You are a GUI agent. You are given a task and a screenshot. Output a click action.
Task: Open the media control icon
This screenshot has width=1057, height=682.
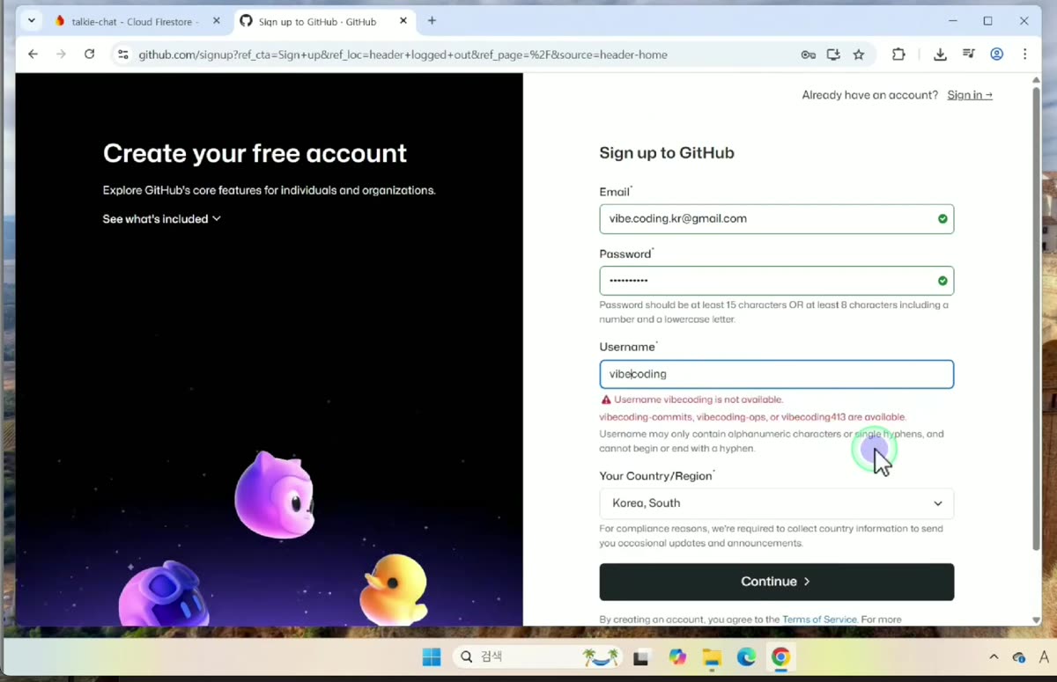point(969,55)
